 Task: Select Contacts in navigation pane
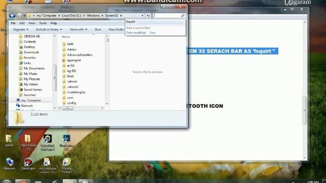(x=30, y=42)
